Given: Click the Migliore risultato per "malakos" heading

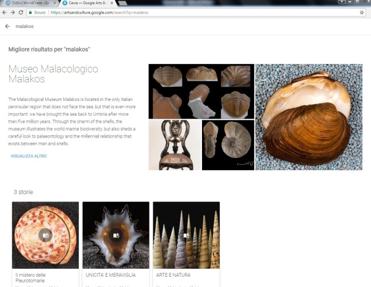Looking at the screenshot, I should [x=49, y=49].
